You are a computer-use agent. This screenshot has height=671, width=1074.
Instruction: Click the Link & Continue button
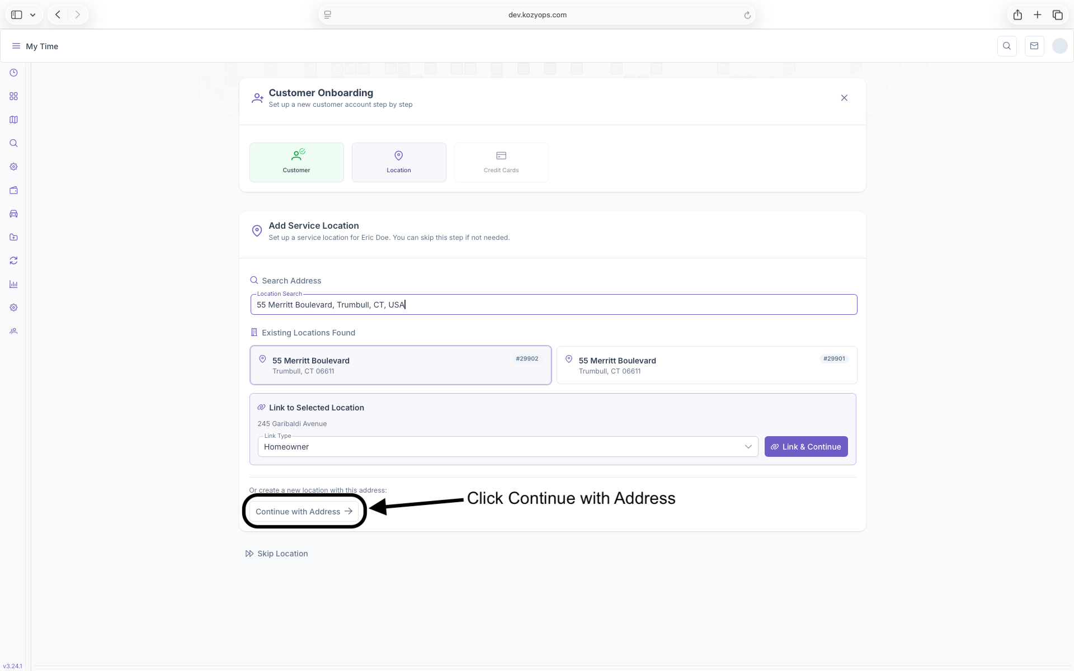tap(805, 447)
